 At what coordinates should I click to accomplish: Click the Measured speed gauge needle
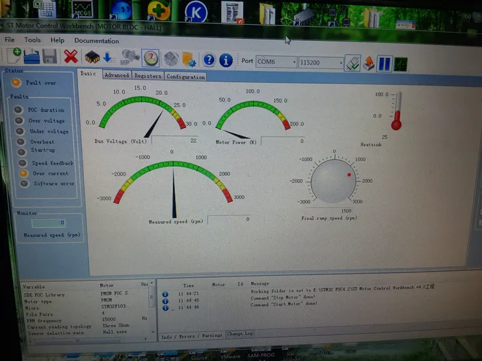click(x=174, y=193)
